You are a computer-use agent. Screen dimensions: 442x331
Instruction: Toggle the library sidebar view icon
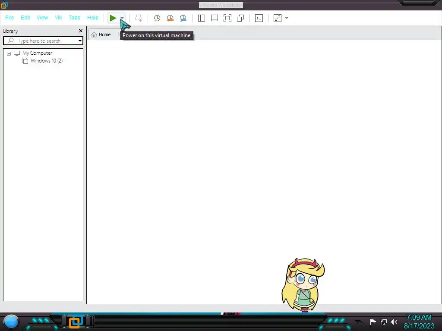(201, 18)
